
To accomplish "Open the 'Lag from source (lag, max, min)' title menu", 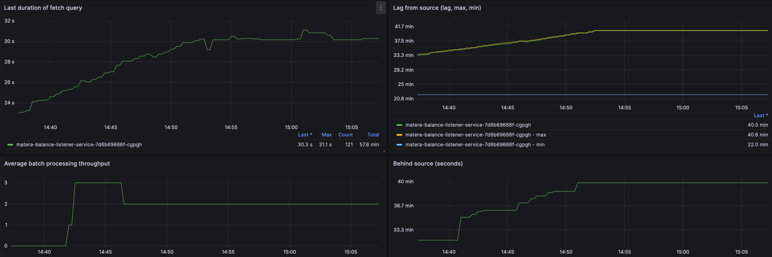I will coord(437,8).
